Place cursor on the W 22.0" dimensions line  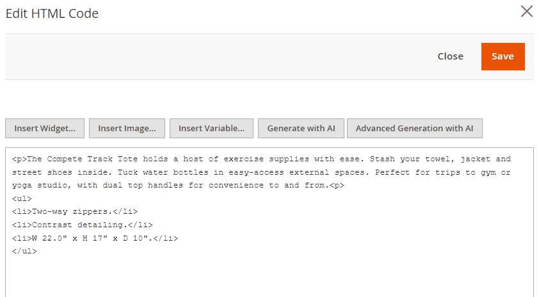(x=95, y=238)
